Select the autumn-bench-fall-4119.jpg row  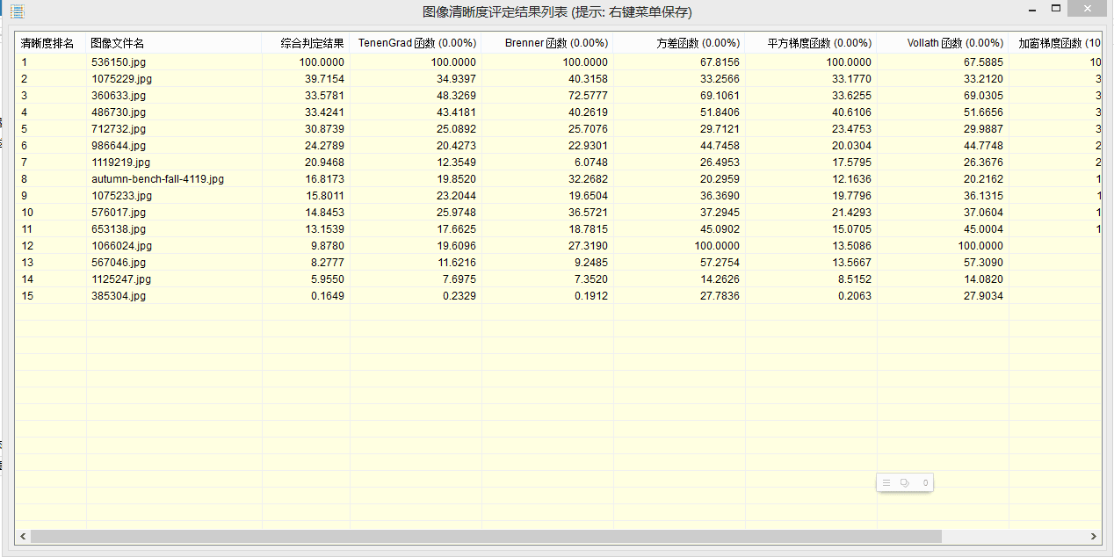tap(157, 179)
